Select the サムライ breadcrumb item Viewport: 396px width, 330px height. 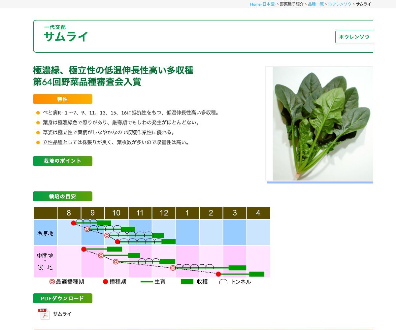coord(363,4)
